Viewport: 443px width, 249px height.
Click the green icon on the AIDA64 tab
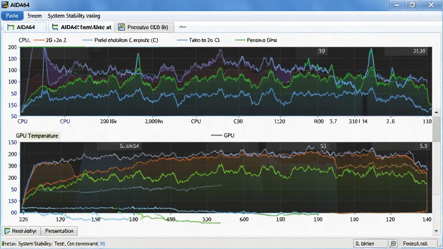click(11, 27)
